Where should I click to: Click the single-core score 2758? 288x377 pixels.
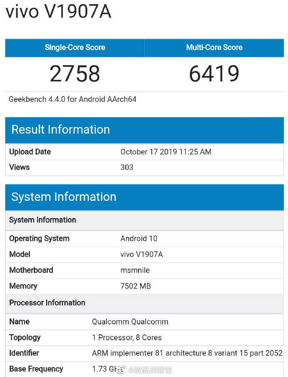click(75, 74)
